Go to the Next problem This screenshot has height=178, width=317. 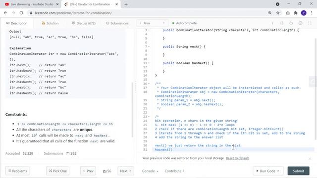click(x=125, y=171)
